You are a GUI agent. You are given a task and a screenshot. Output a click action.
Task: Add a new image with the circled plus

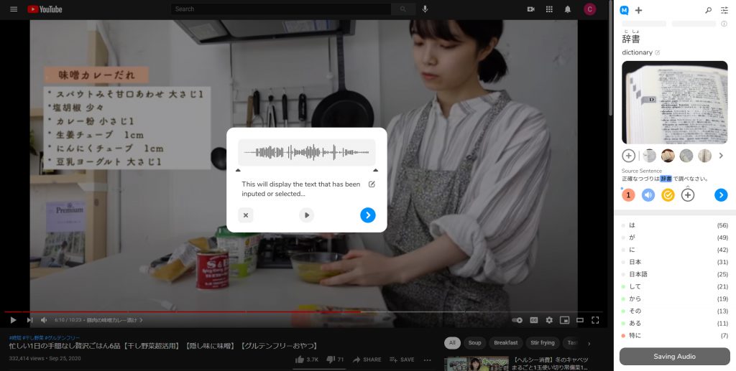point(628,156)
